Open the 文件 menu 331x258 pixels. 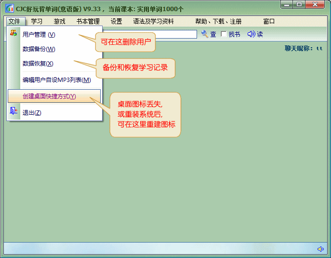[14, 22]
